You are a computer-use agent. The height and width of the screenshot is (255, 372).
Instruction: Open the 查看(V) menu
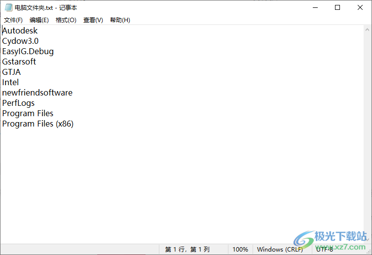tap(93, 20)
